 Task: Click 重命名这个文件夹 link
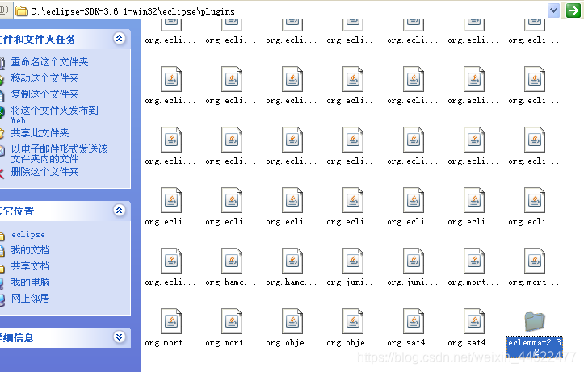49,62
